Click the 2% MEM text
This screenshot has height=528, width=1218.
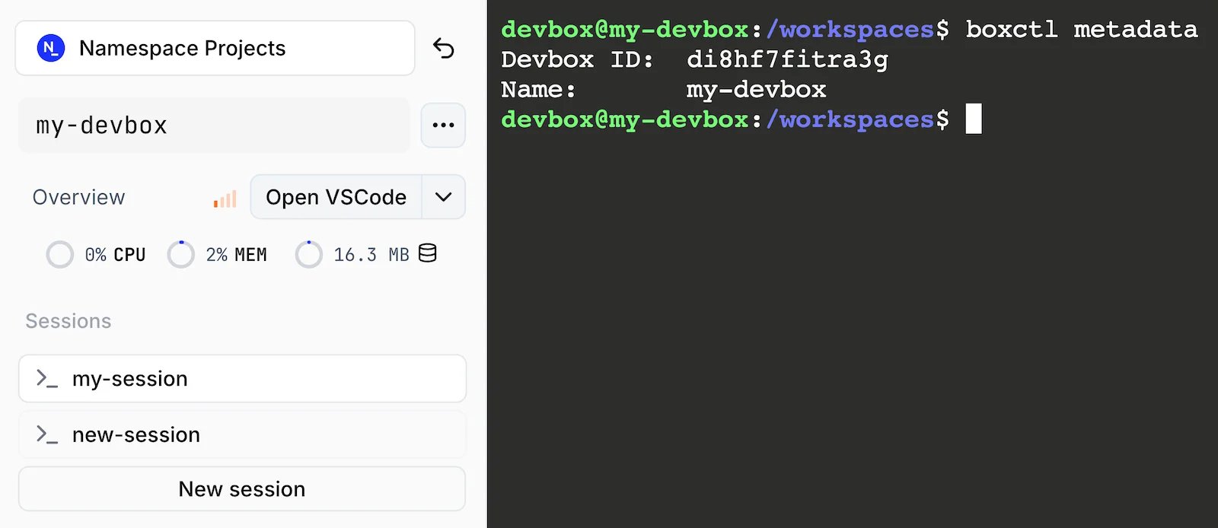tap(236, 255)
